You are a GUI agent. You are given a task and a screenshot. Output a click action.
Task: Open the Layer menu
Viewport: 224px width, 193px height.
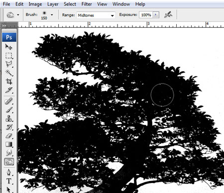pos(53,4)
